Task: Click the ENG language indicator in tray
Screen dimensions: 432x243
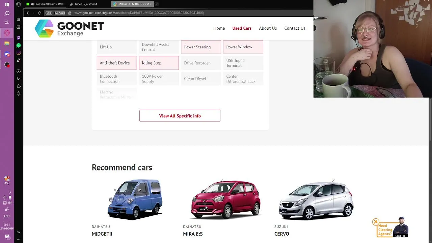Action: click(x=7, y=216)
